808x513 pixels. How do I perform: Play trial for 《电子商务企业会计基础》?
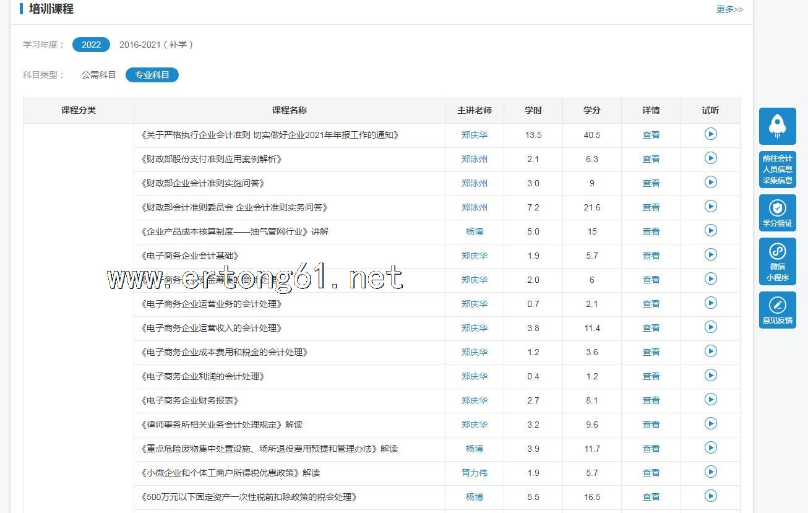710,255
